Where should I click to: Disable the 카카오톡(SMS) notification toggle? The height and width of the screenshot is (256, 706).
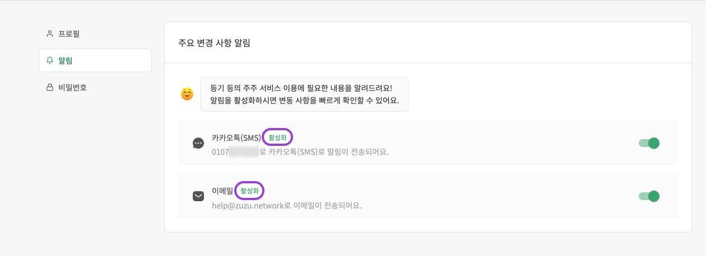[x=649, y=143]
